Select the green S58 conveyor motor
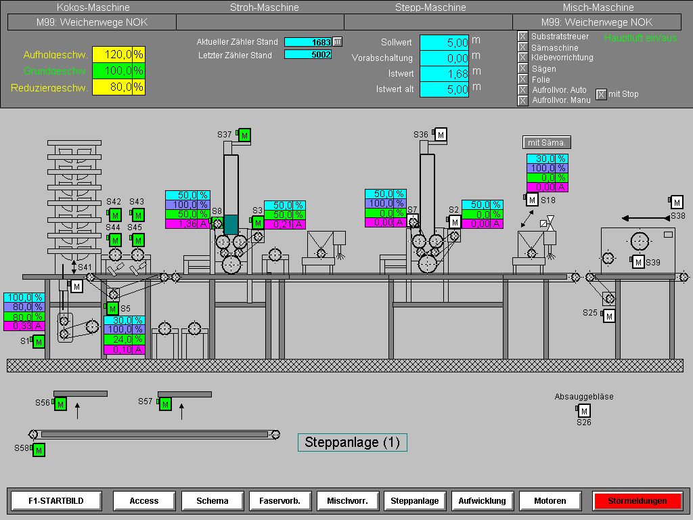The width and height of the screenshot is (693, 520). coord(39,450)
